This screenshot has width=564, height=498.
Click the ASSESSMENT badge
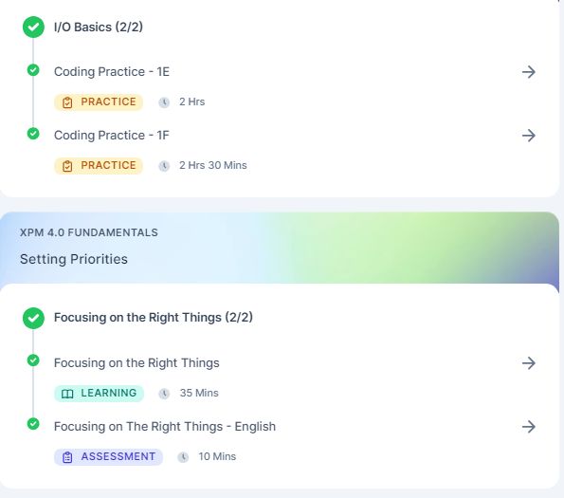[x=108, y=457]
